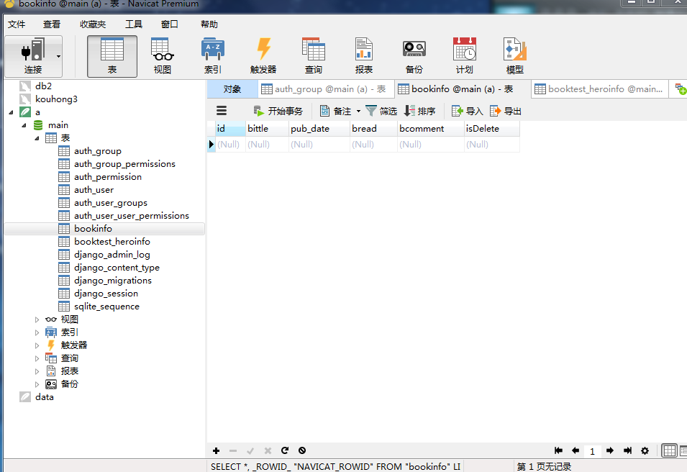This screenshot has height=472, width=687.
Task: Click the 导出 export button
Action: [506, 111]
